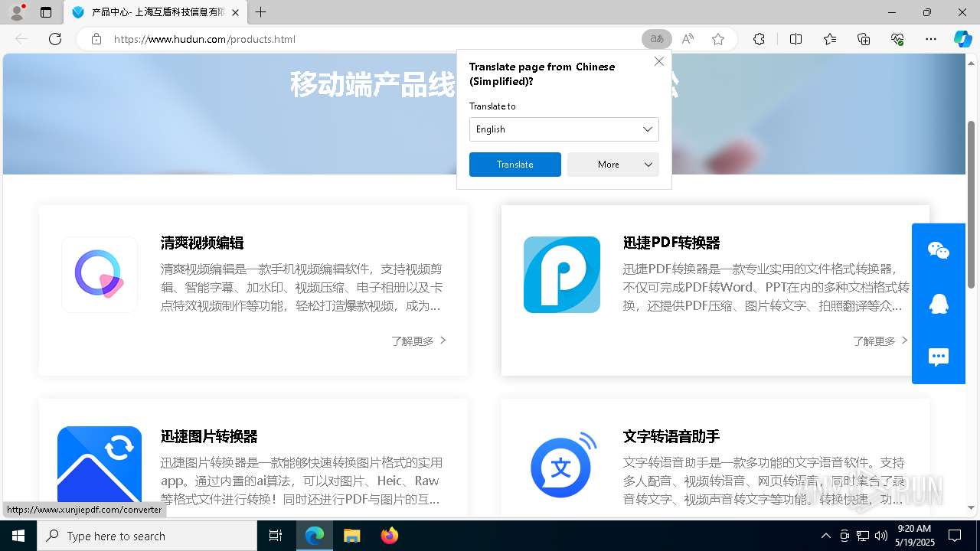Open Browser essentials heart icon

(897, 39)
